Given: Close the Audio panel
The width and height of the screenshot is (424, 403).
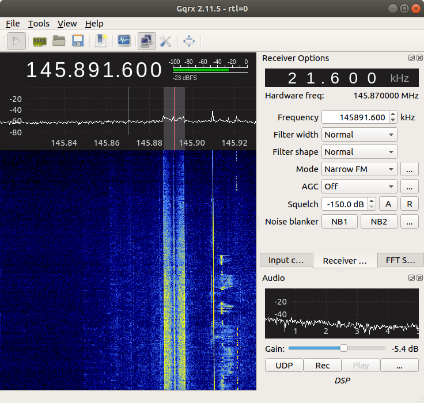Looking at the screenshot, I should coord(419,278).
